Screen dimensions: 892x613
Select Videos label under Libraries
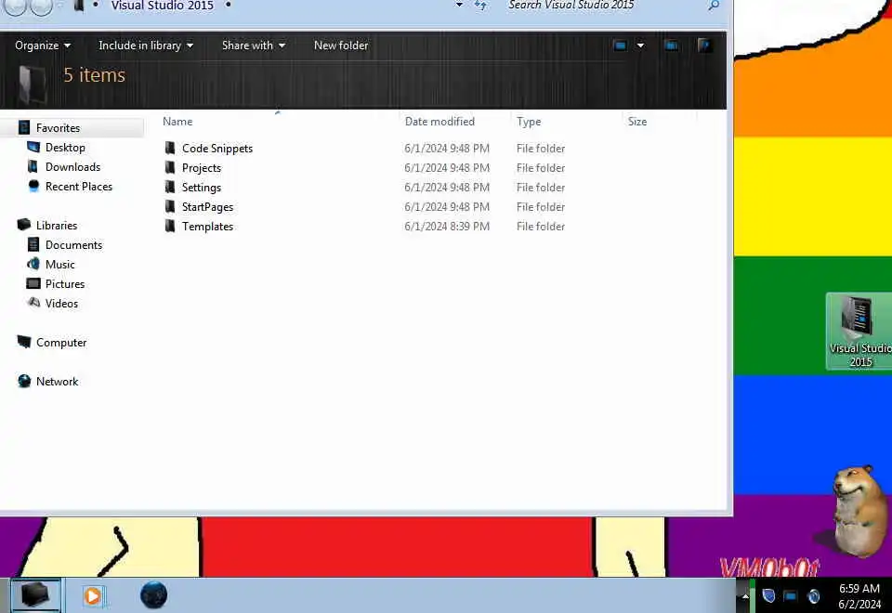61,303
